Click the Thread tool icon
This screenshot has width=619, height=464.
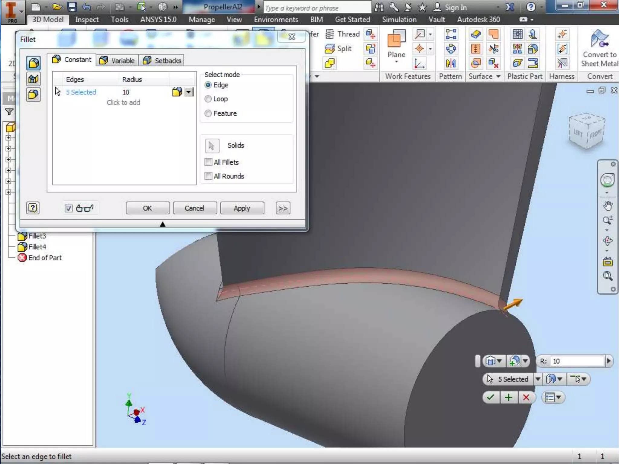(x=330, y=34)
